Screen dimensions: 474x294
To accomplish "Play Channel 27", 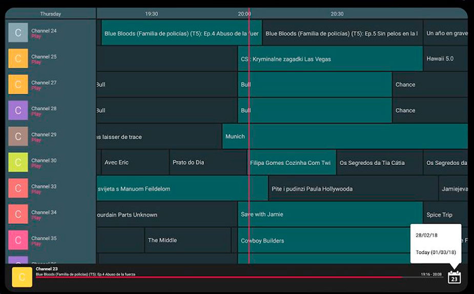I will click(x=36, y=88).
